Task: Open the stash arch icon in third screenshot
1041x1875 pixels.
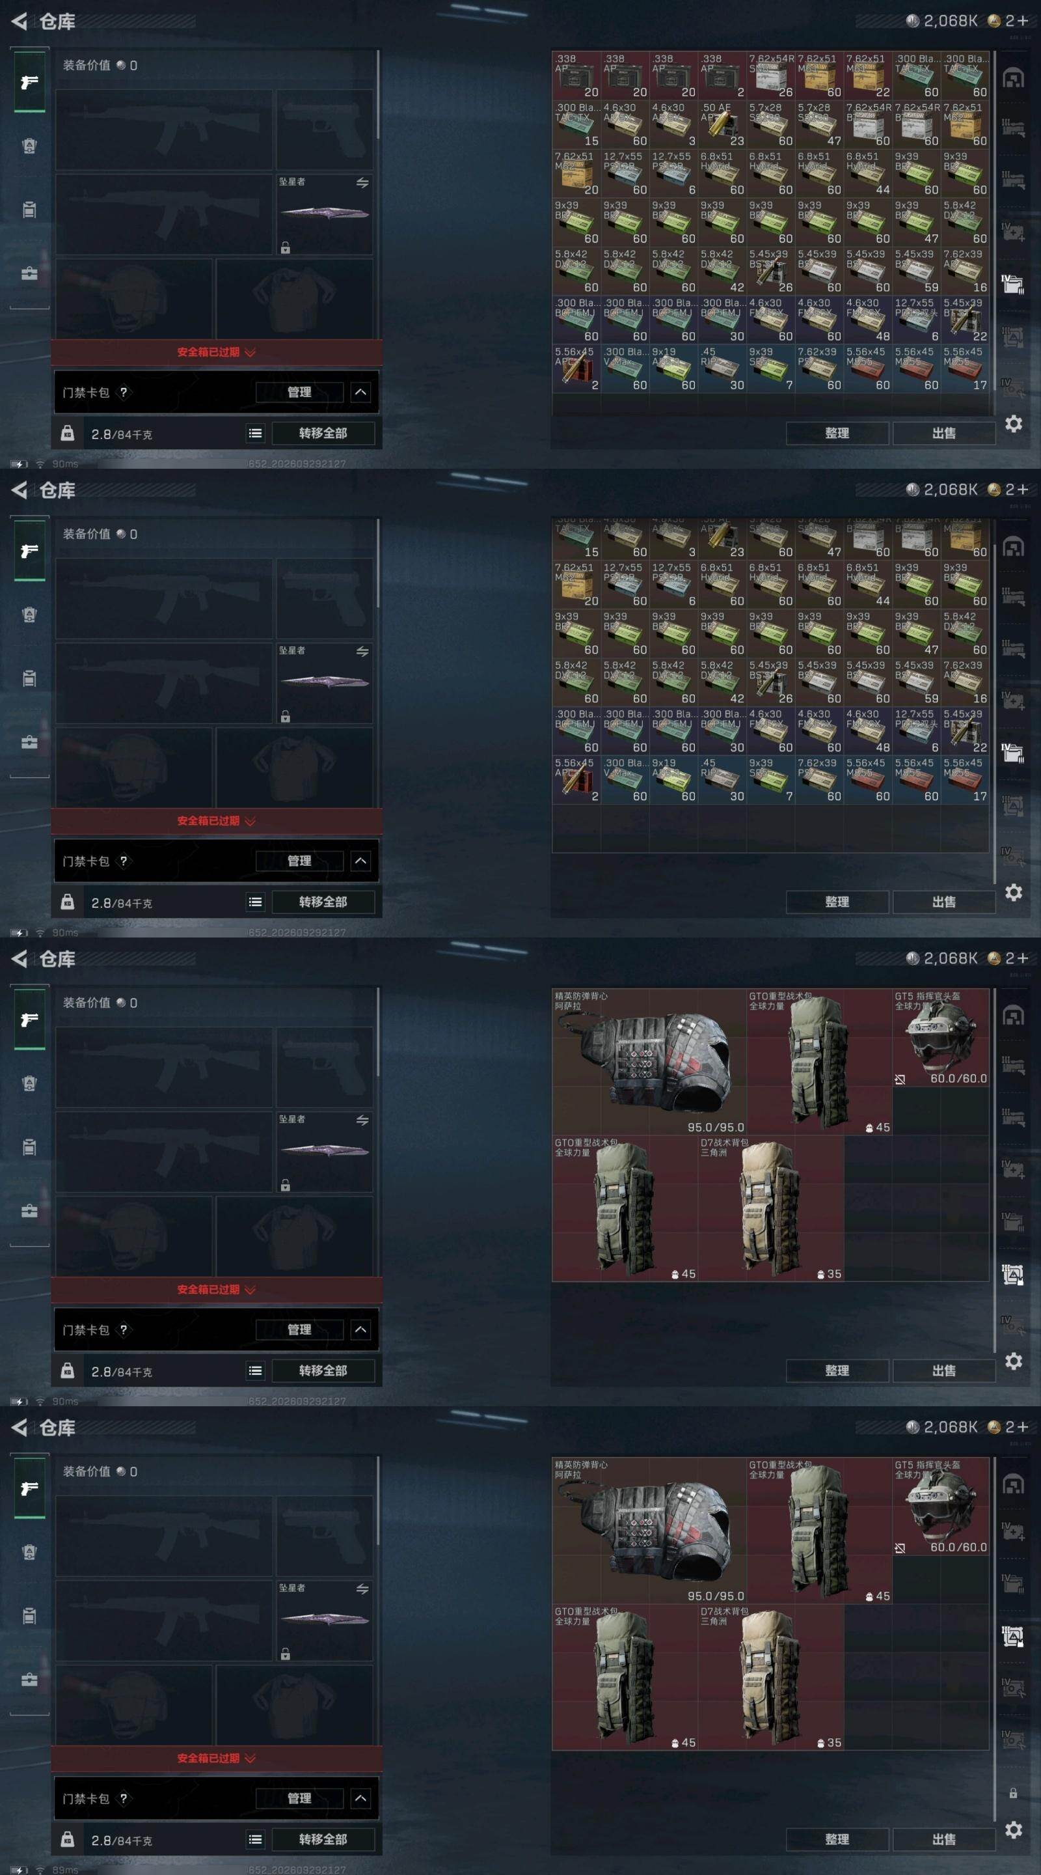Action: click(1014, 1016)
